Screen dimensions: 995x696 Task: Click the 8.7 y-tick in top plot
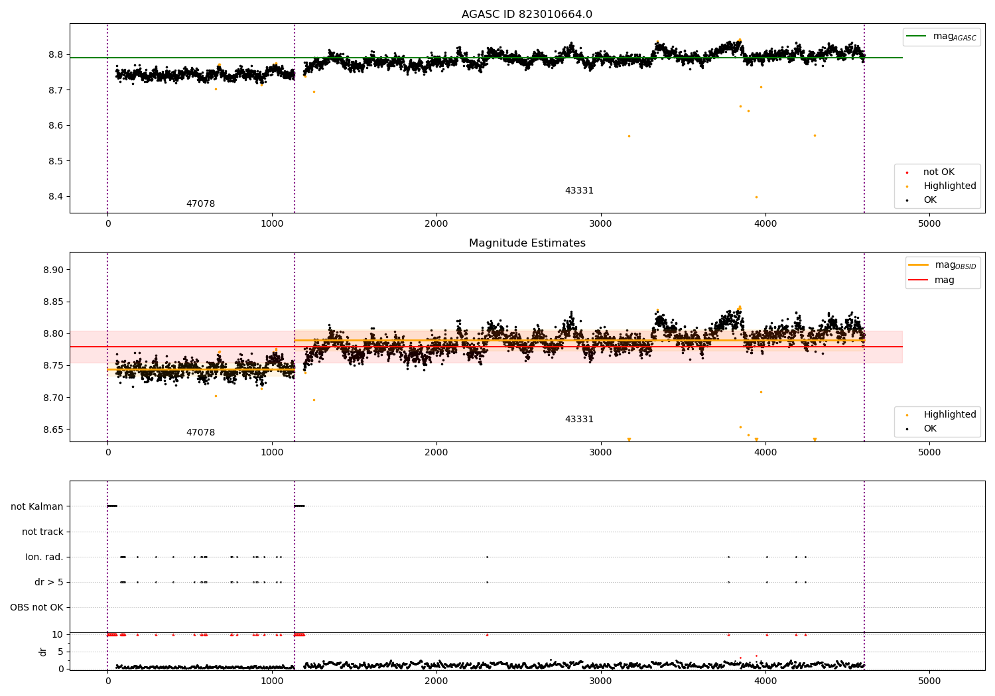tap(57, 90)
